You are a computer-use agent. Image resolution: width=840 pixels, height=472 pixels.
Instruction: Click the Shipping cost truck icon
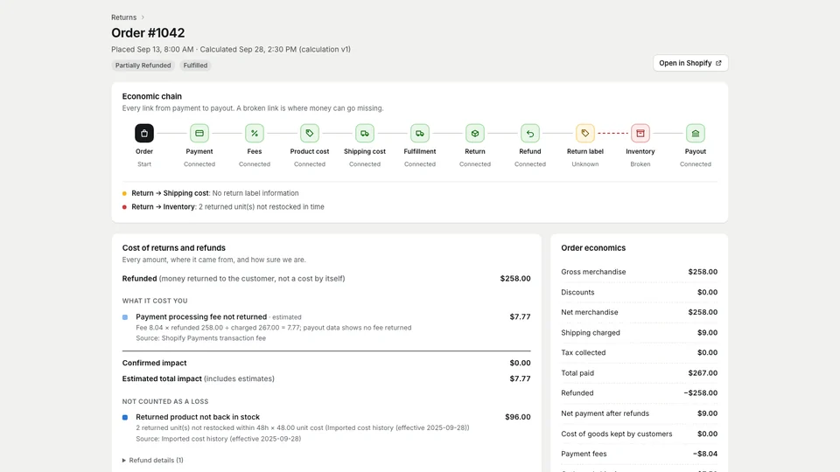click(x=365, y=133)
